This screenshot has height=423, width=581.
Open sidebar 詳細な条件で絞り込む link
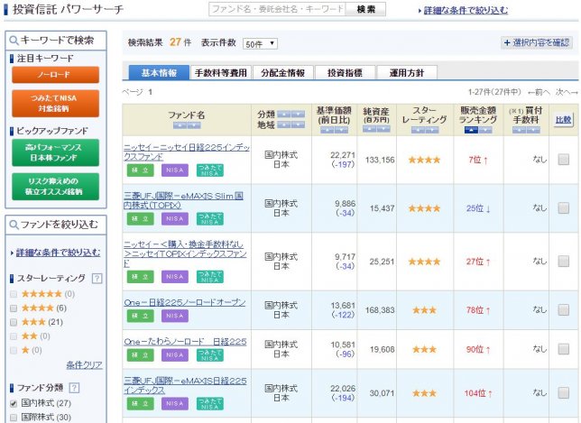[58, 253]
